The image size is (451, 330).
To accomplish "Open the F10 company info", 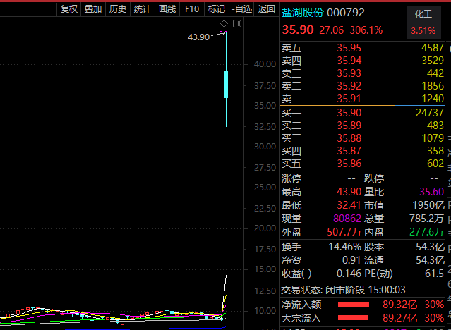I will point(192,9).
